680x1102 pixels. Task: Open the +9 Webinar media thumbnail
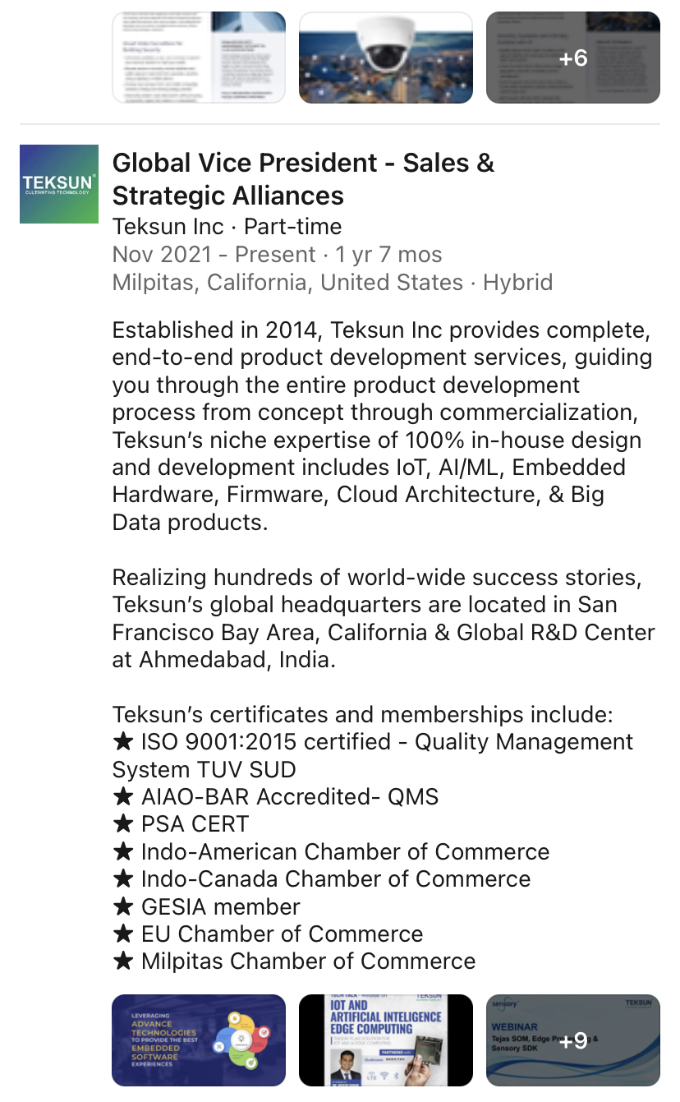click(573, 1040)
